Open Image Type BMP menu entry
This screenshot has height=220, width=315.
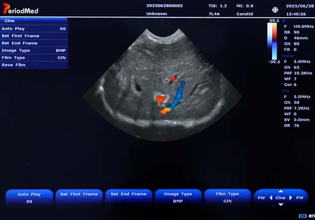point(34,51)
